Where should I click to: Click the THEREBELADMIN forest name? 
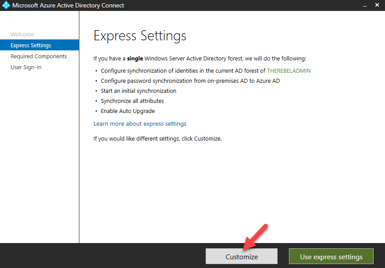(x=289, y=71)
